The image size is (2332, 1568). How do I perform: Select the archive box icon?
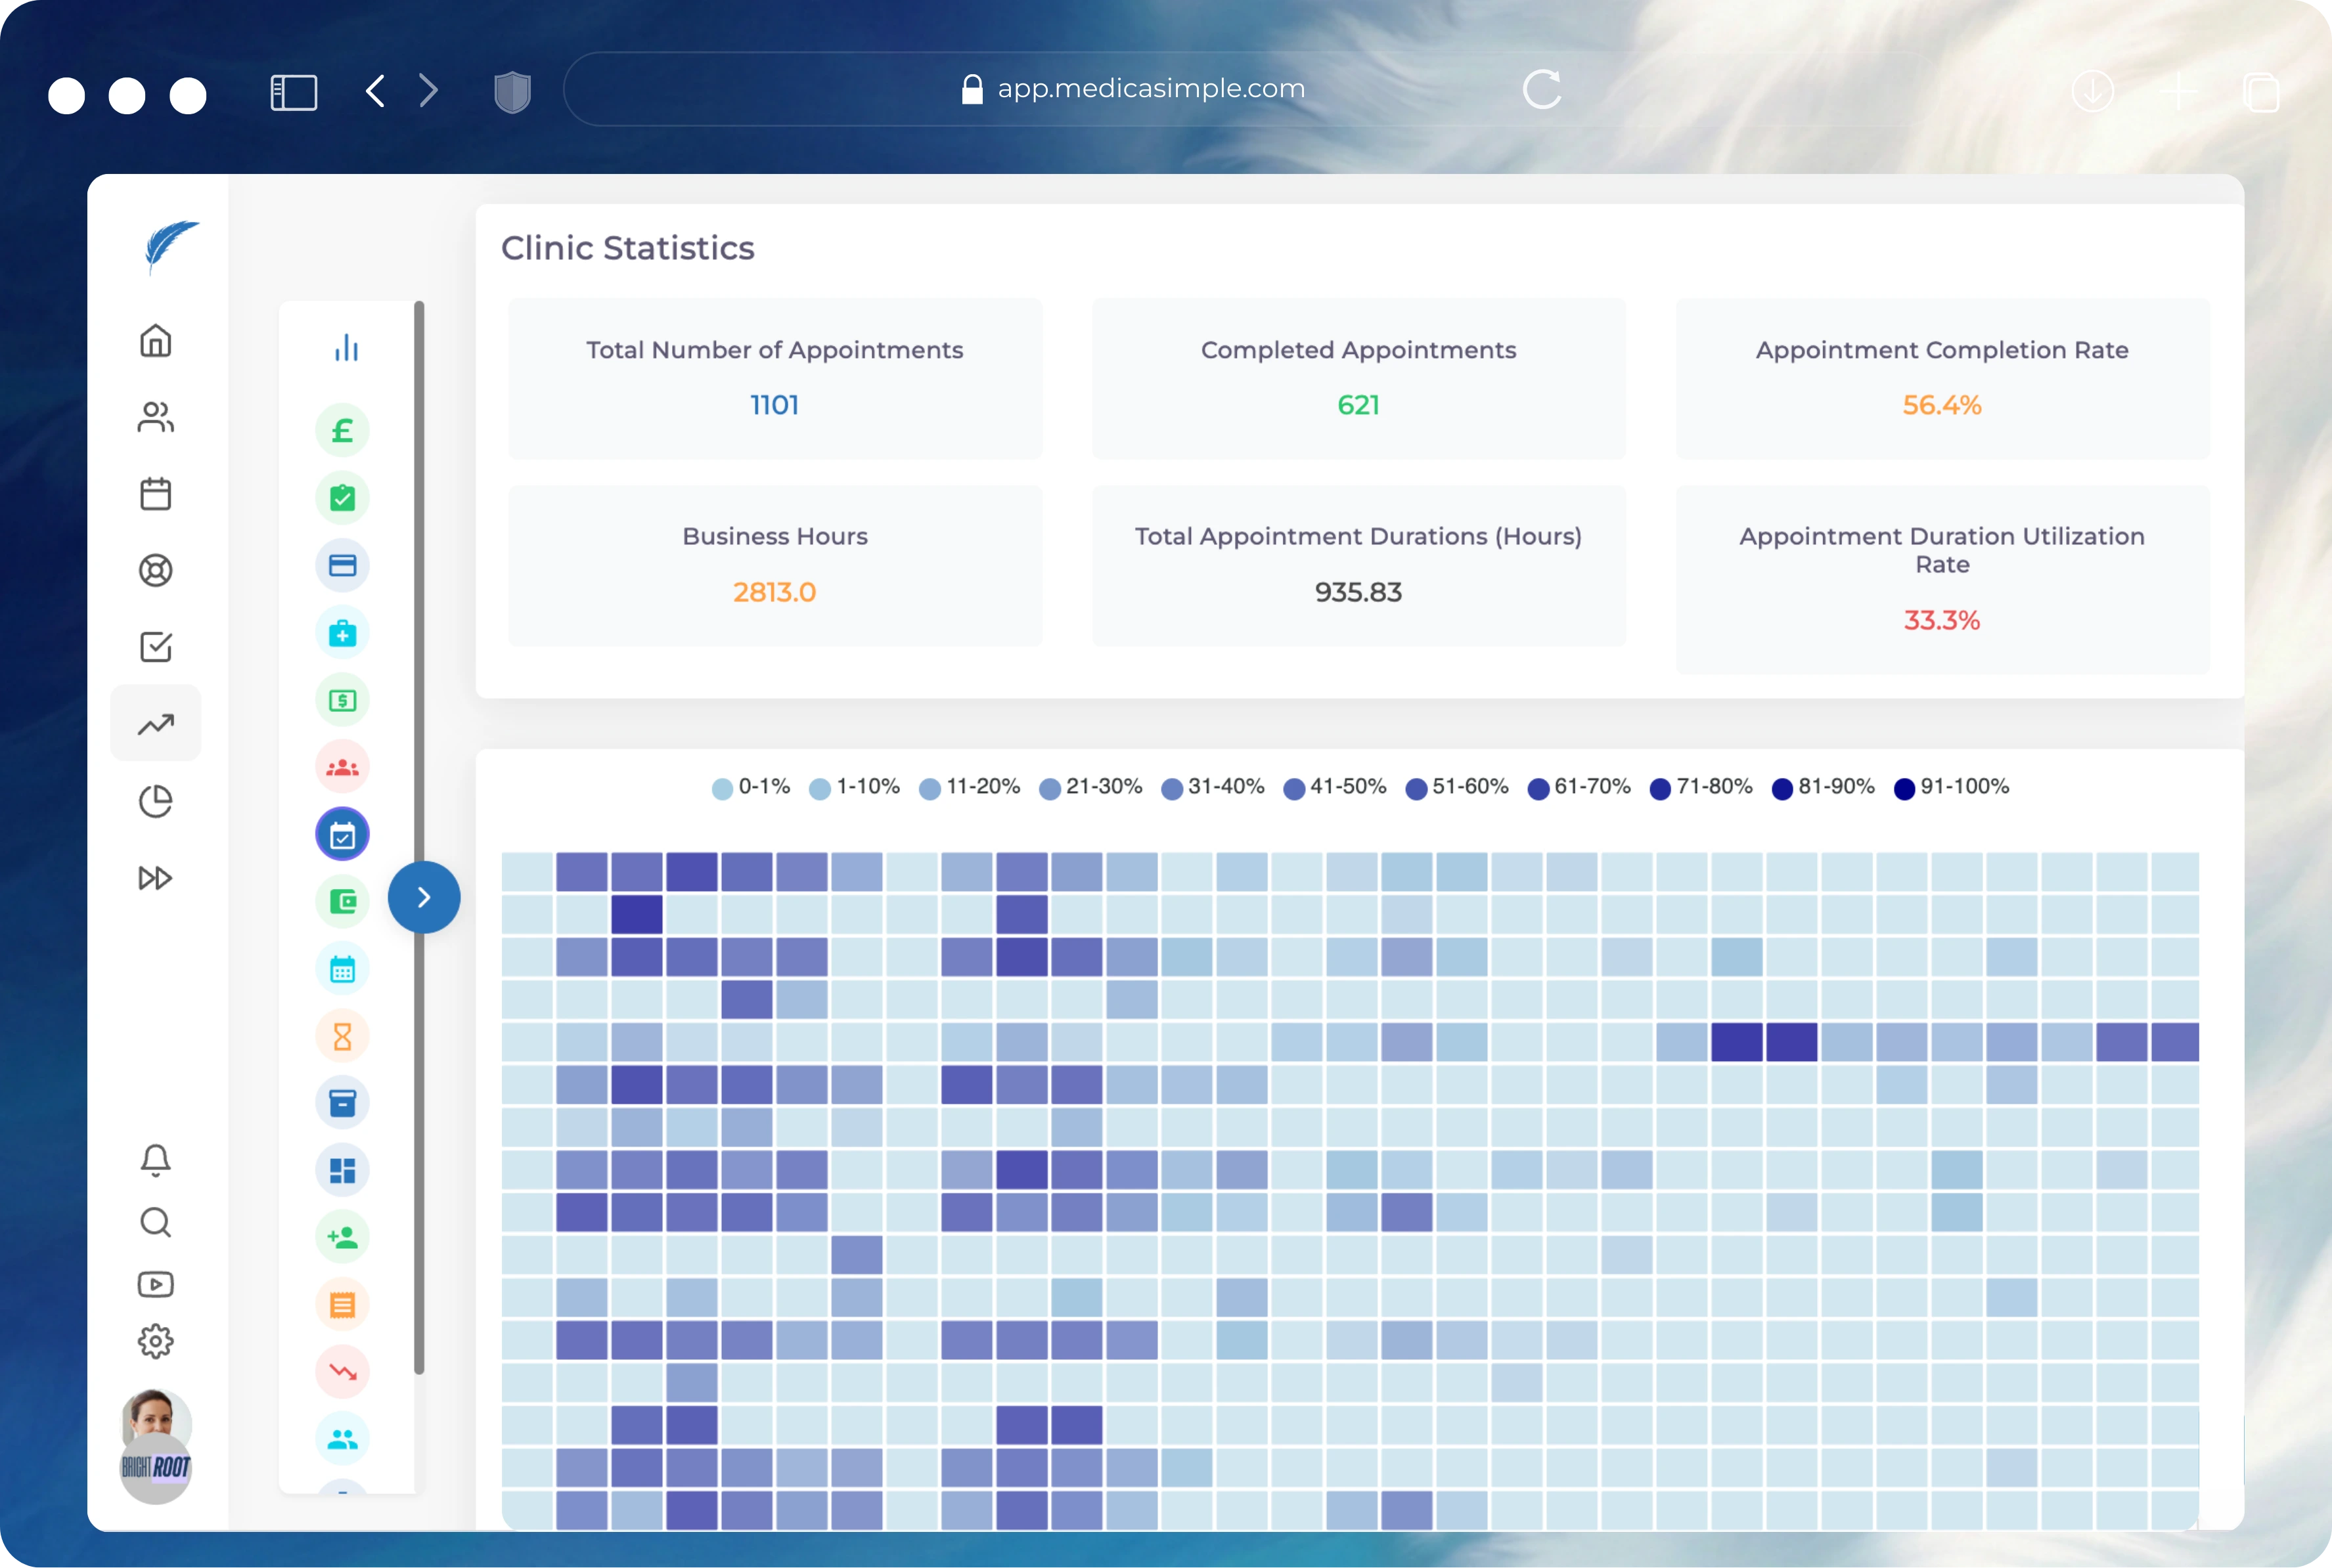click(x=343, y=1103)
